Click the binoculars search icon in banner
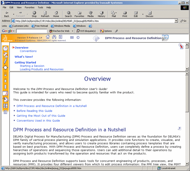The height and width of the screenshot is (171, 190). tap(54, 37)
